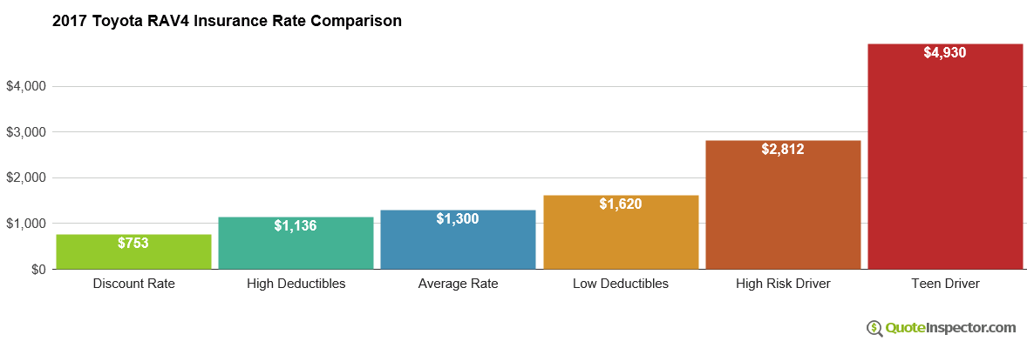Click the $1,136 value label
Image resolution: width=1027 pixels, height=348 pixels.
pyautogui.click(x=296, y=225)
